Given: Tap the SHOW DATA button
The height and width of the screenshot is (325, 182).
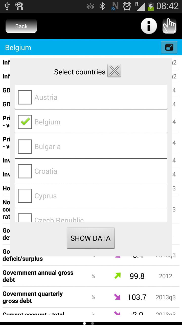Looking at the screenshot, I should (x=91, y=238).
